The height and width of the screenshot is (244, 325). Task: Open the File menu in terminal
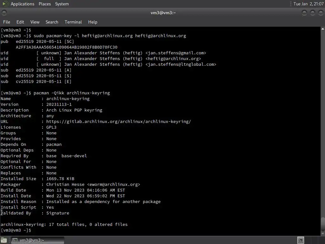tap(6, 22)
